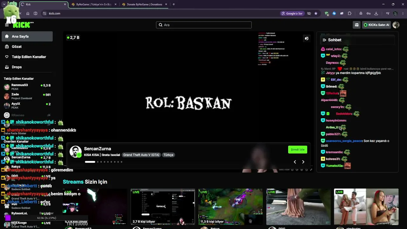This screenshot has width=407, height=229.
Task: Click the eye-slash tracking protection icon
Action: click(309, 13)
